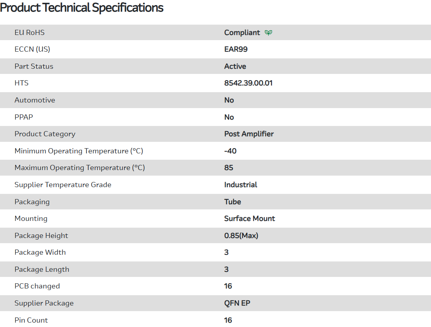Image resolution: width=431 pixels, height=327 pixels.
Task: Select the maximum temperature value 85
Action: pyautogui.click(x=229, y=168)
